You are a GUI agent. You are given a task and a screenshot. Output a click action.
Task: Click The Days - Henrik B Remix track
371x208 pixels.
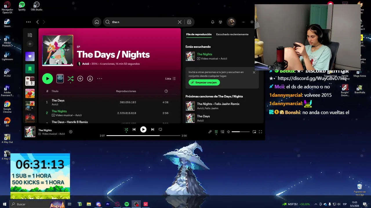(x=70, y=122)
